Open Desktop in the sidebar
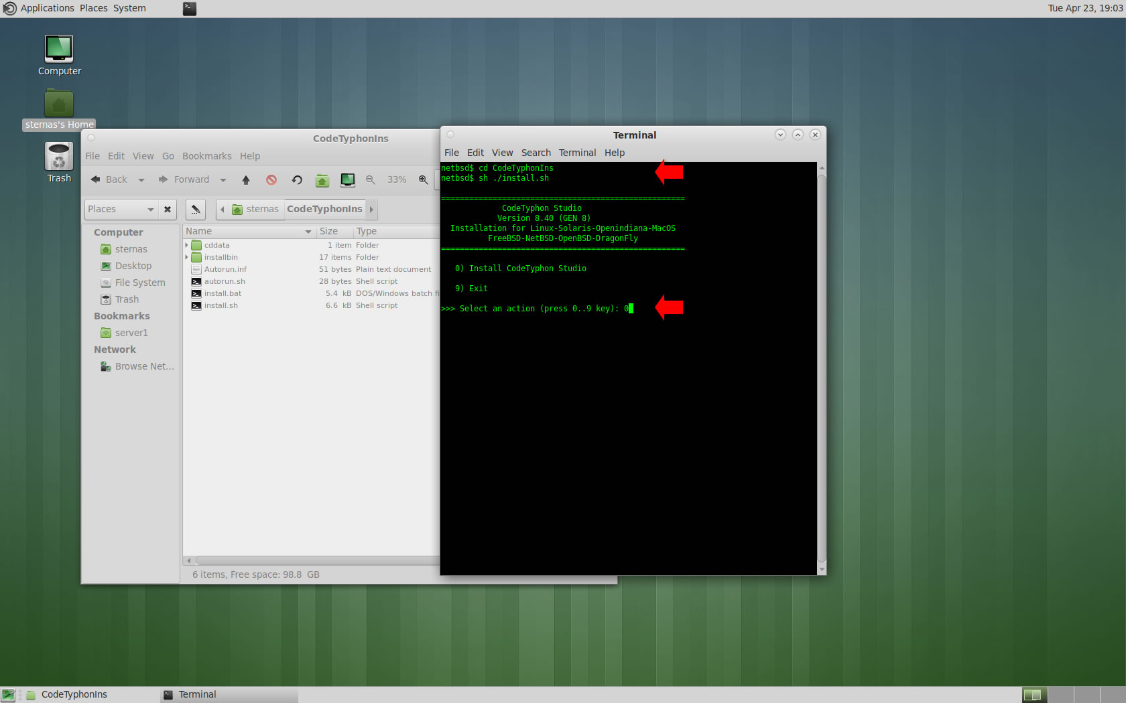 [133, 266]
